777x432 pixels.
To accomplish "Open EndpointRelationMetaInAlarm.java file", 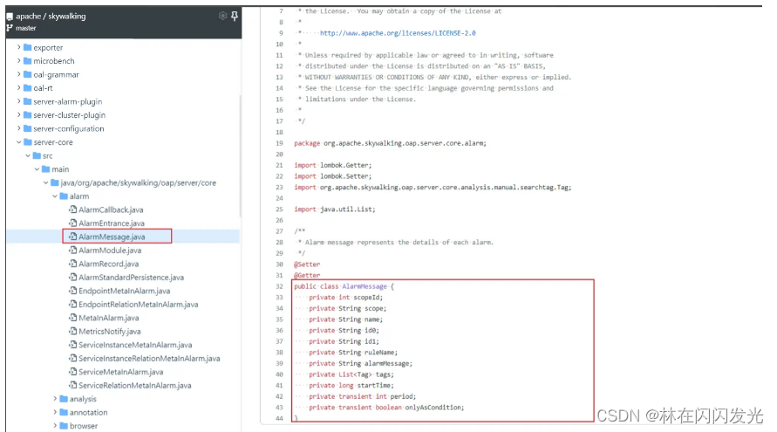I will (139, 305).
